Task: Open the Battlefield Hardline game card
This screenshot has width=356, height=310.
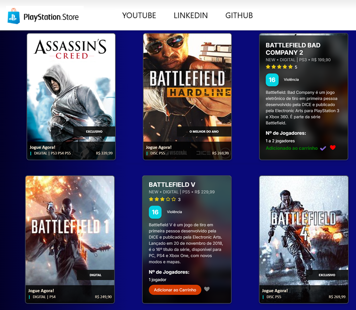Action: coord(187,96)
